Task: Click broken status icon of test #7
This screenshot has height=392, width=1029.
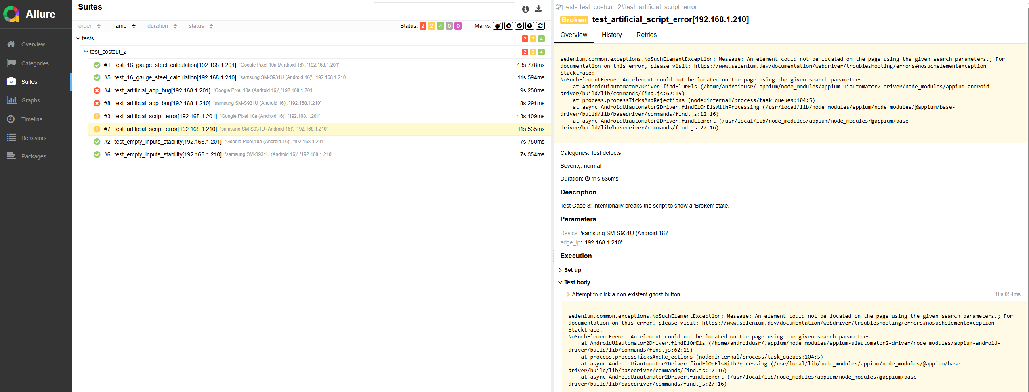Action: [97, 129]
